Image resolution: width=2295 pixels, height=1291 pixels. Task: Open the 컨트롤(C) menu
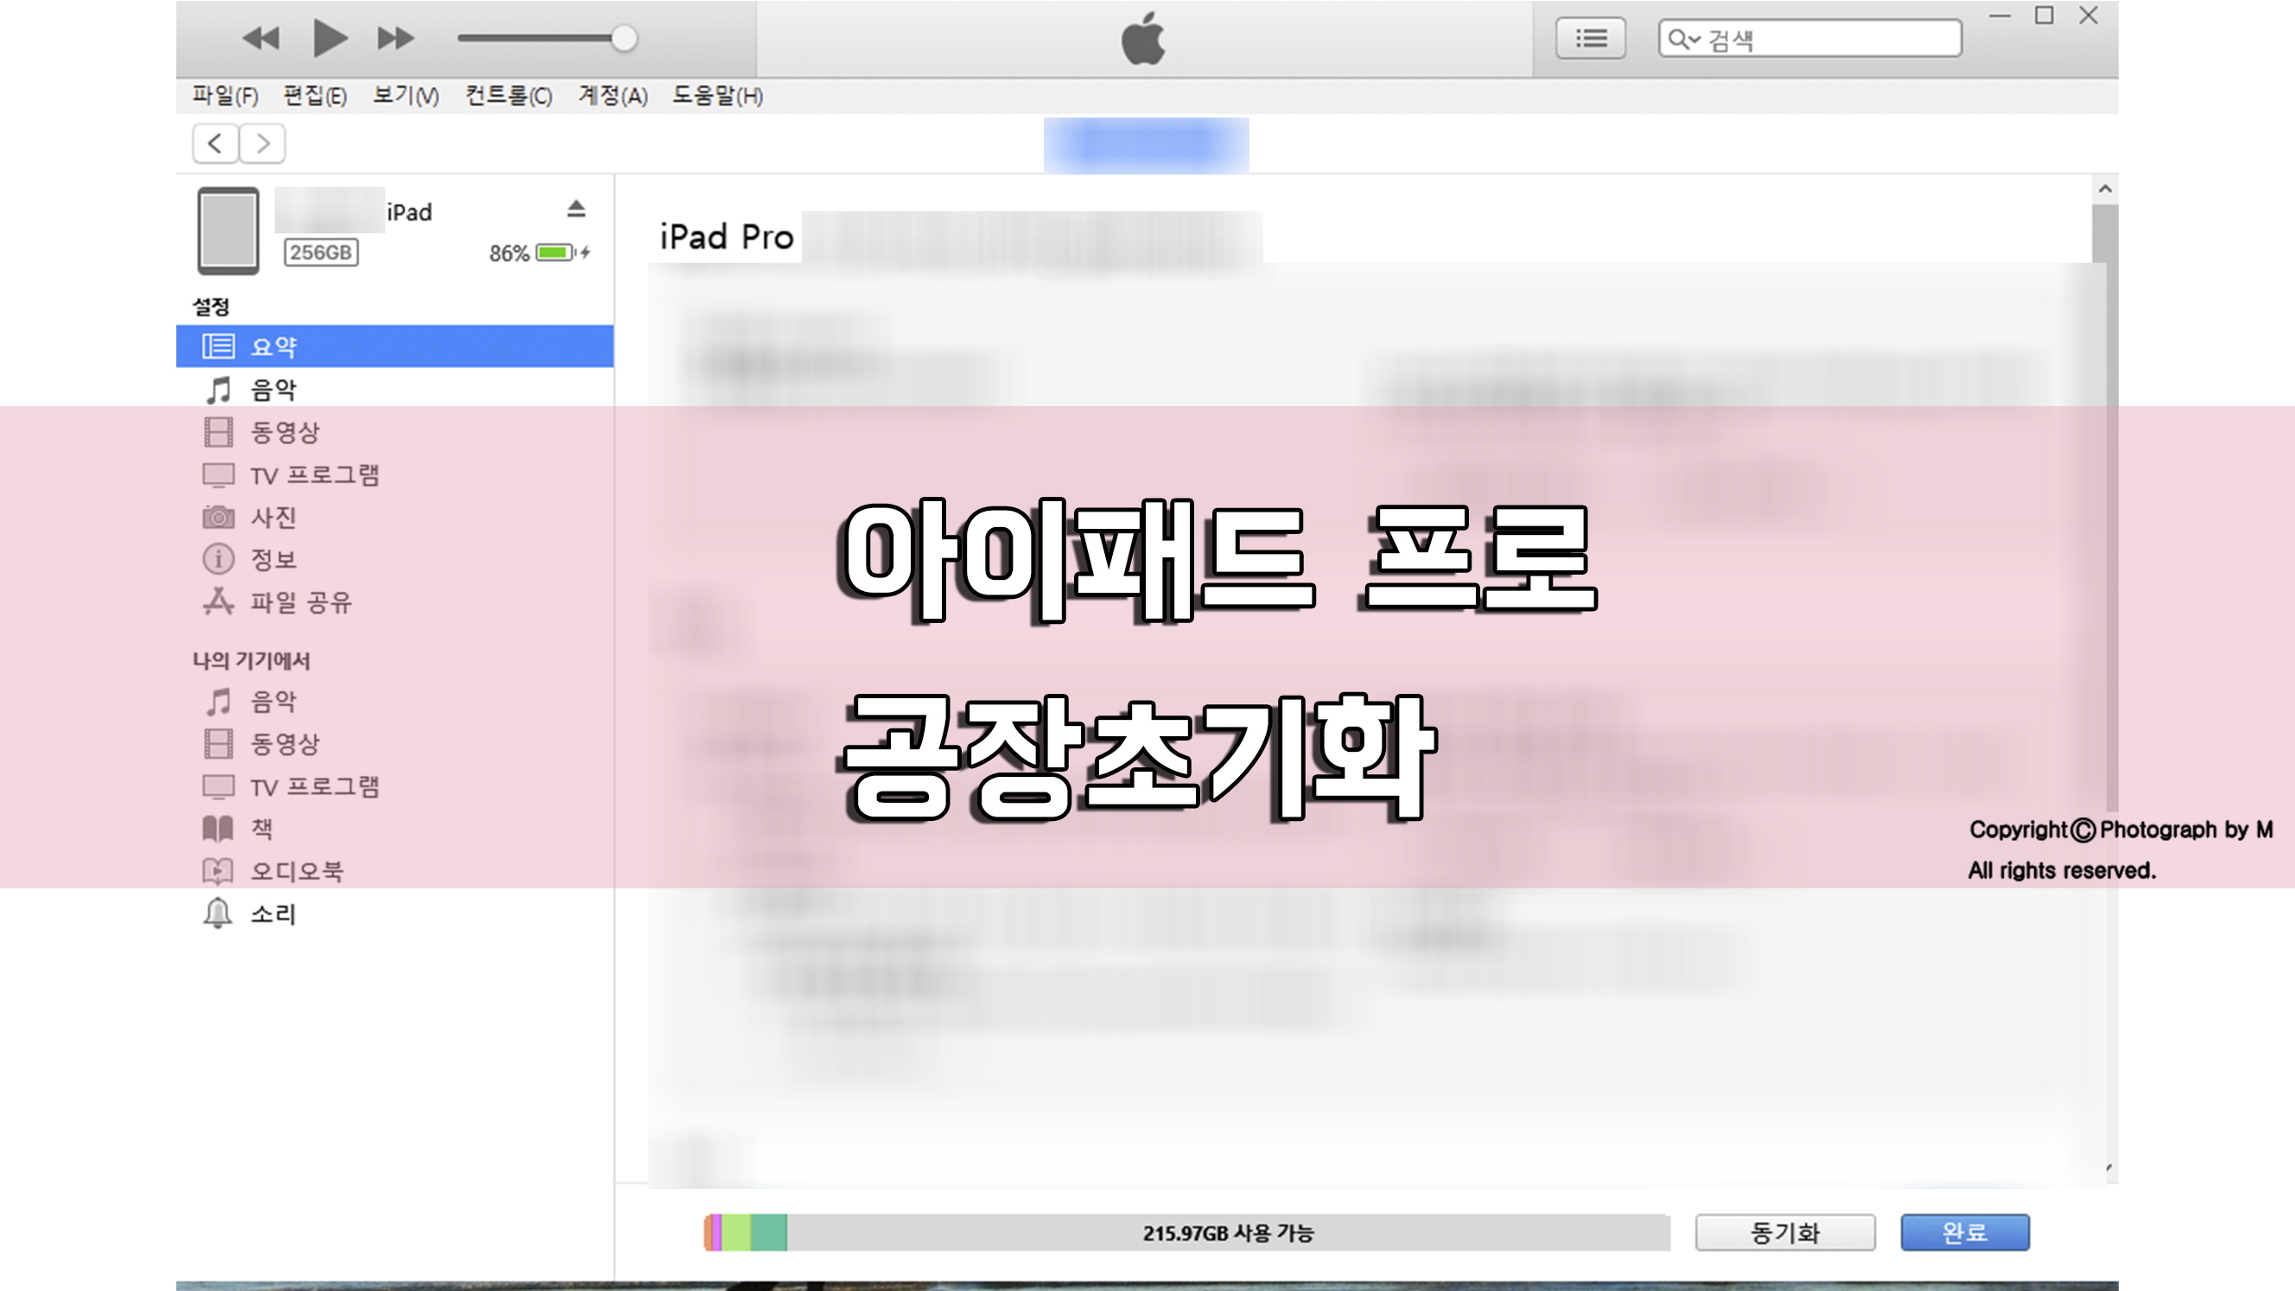[509, 95]
